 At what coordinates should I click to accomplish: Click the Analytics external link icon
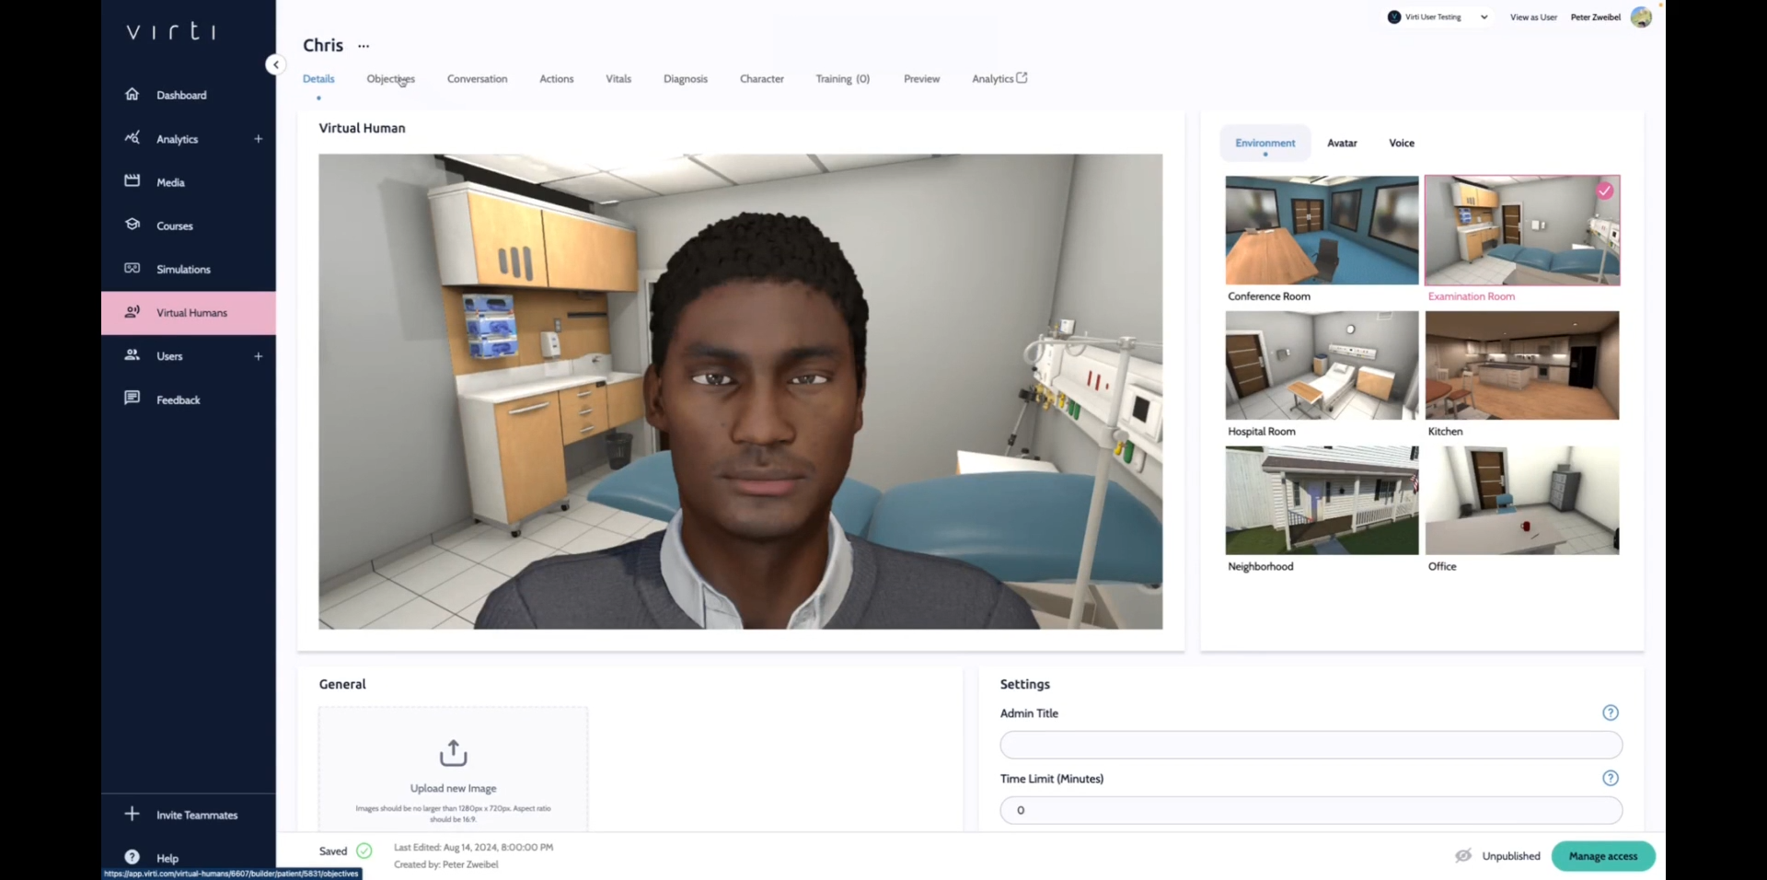pyautogui.click(x=1022, y=78)
